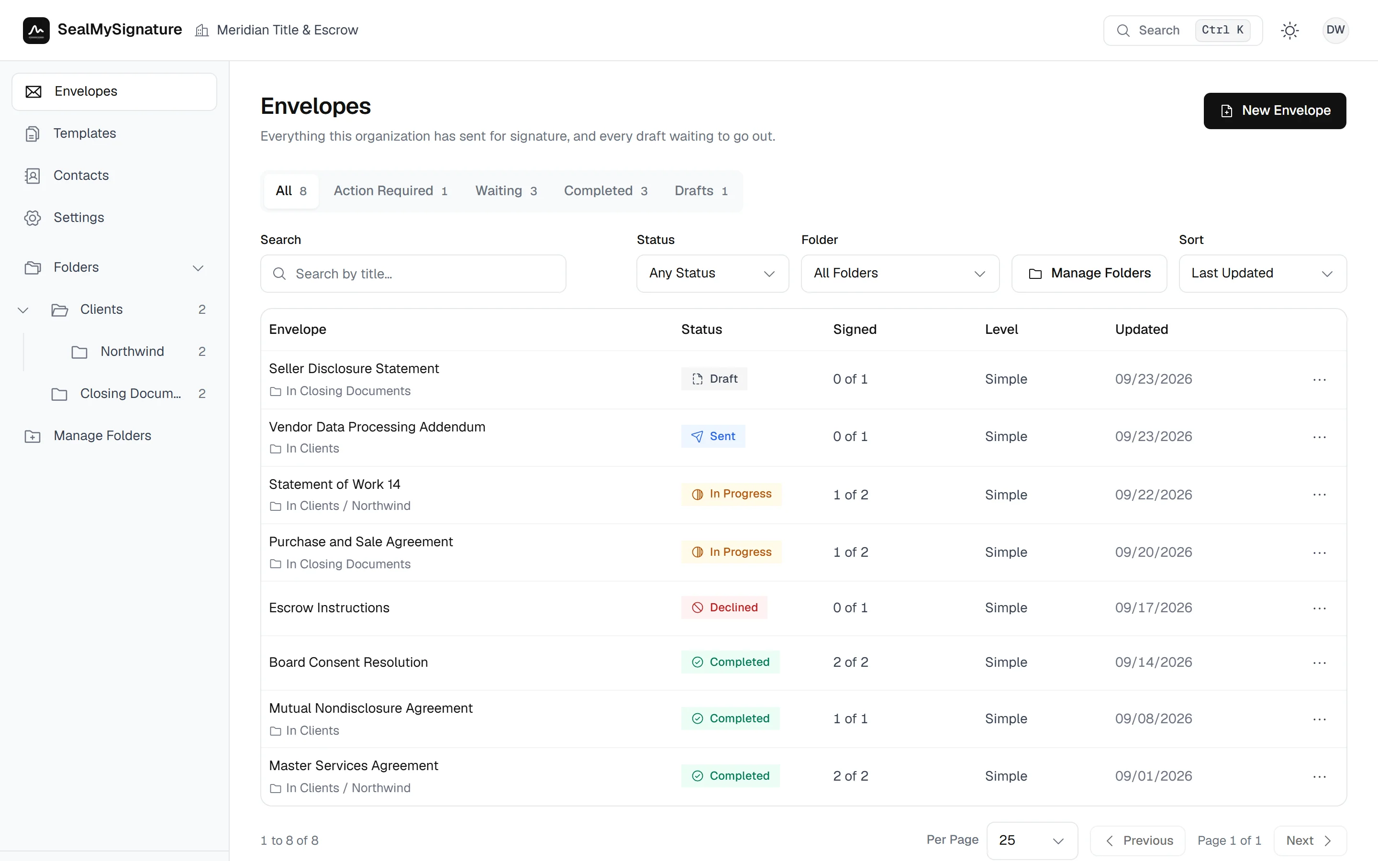The width and height of the screenshot is (1378, 861).
Task: Open row actions for Vendor Data Processing Addendum
Action: [x=1319, y=437]
